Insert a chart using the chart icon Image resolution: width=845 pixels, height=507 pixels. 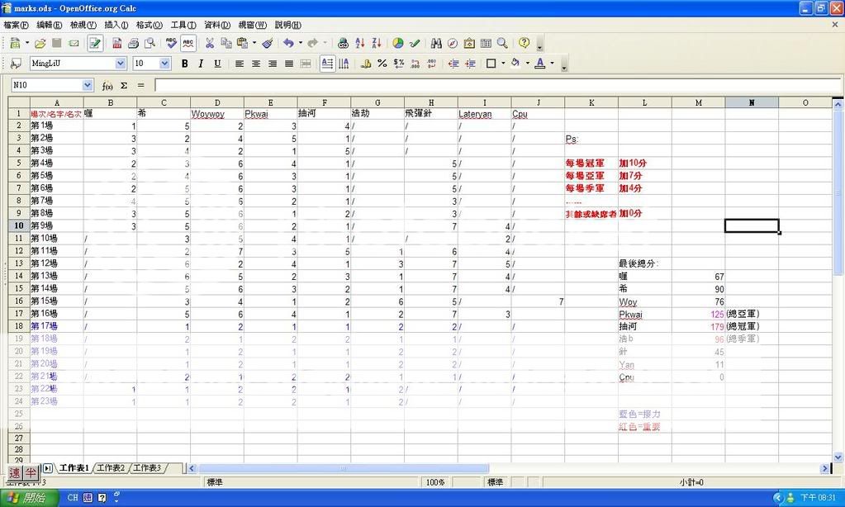[x=398, y=43]
